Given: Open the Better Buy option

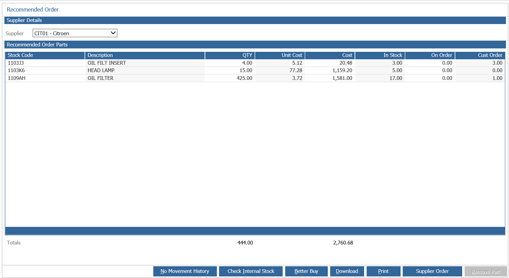Looking at the screenshot, I should 306,271.
